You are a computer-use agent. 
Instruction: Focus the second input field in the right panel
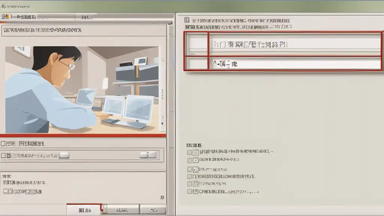click(295, 64)
